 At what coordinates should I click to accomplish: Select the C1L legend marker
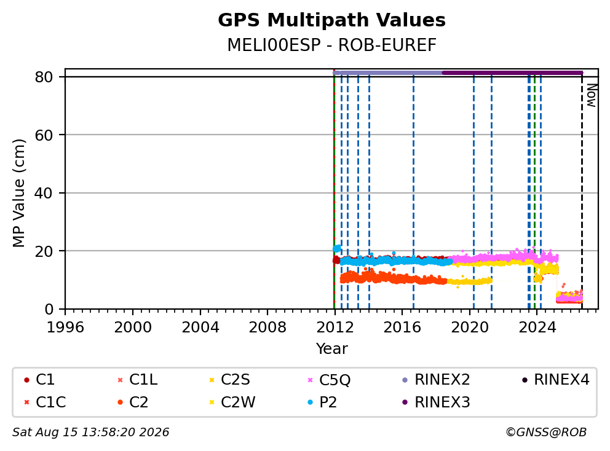coord(120,380)
